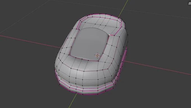Click the 3D cursor crosshair on the mesh
This screenshot has height=108, width=191.
coord(97,55)
